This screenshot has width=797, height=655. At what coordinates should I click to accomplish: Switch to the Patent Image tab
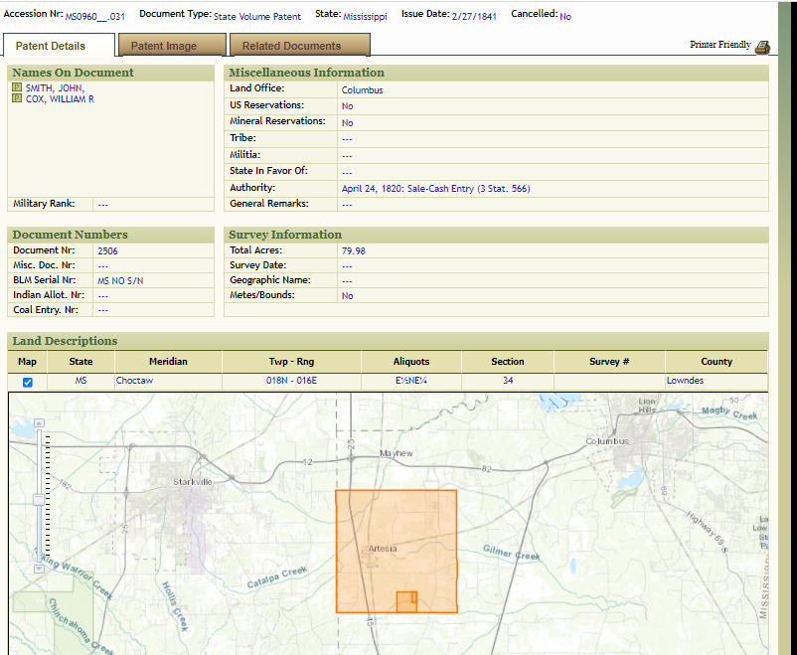164,46
